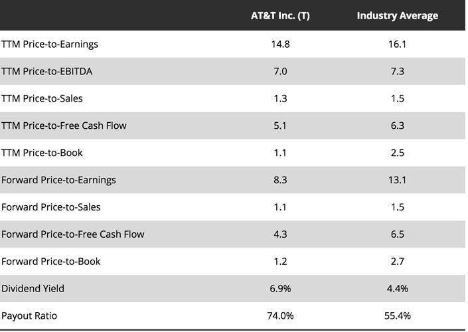Click the Payout Ratio row label
This screenshot has width=468, height=332.
(x=29, y=315)
